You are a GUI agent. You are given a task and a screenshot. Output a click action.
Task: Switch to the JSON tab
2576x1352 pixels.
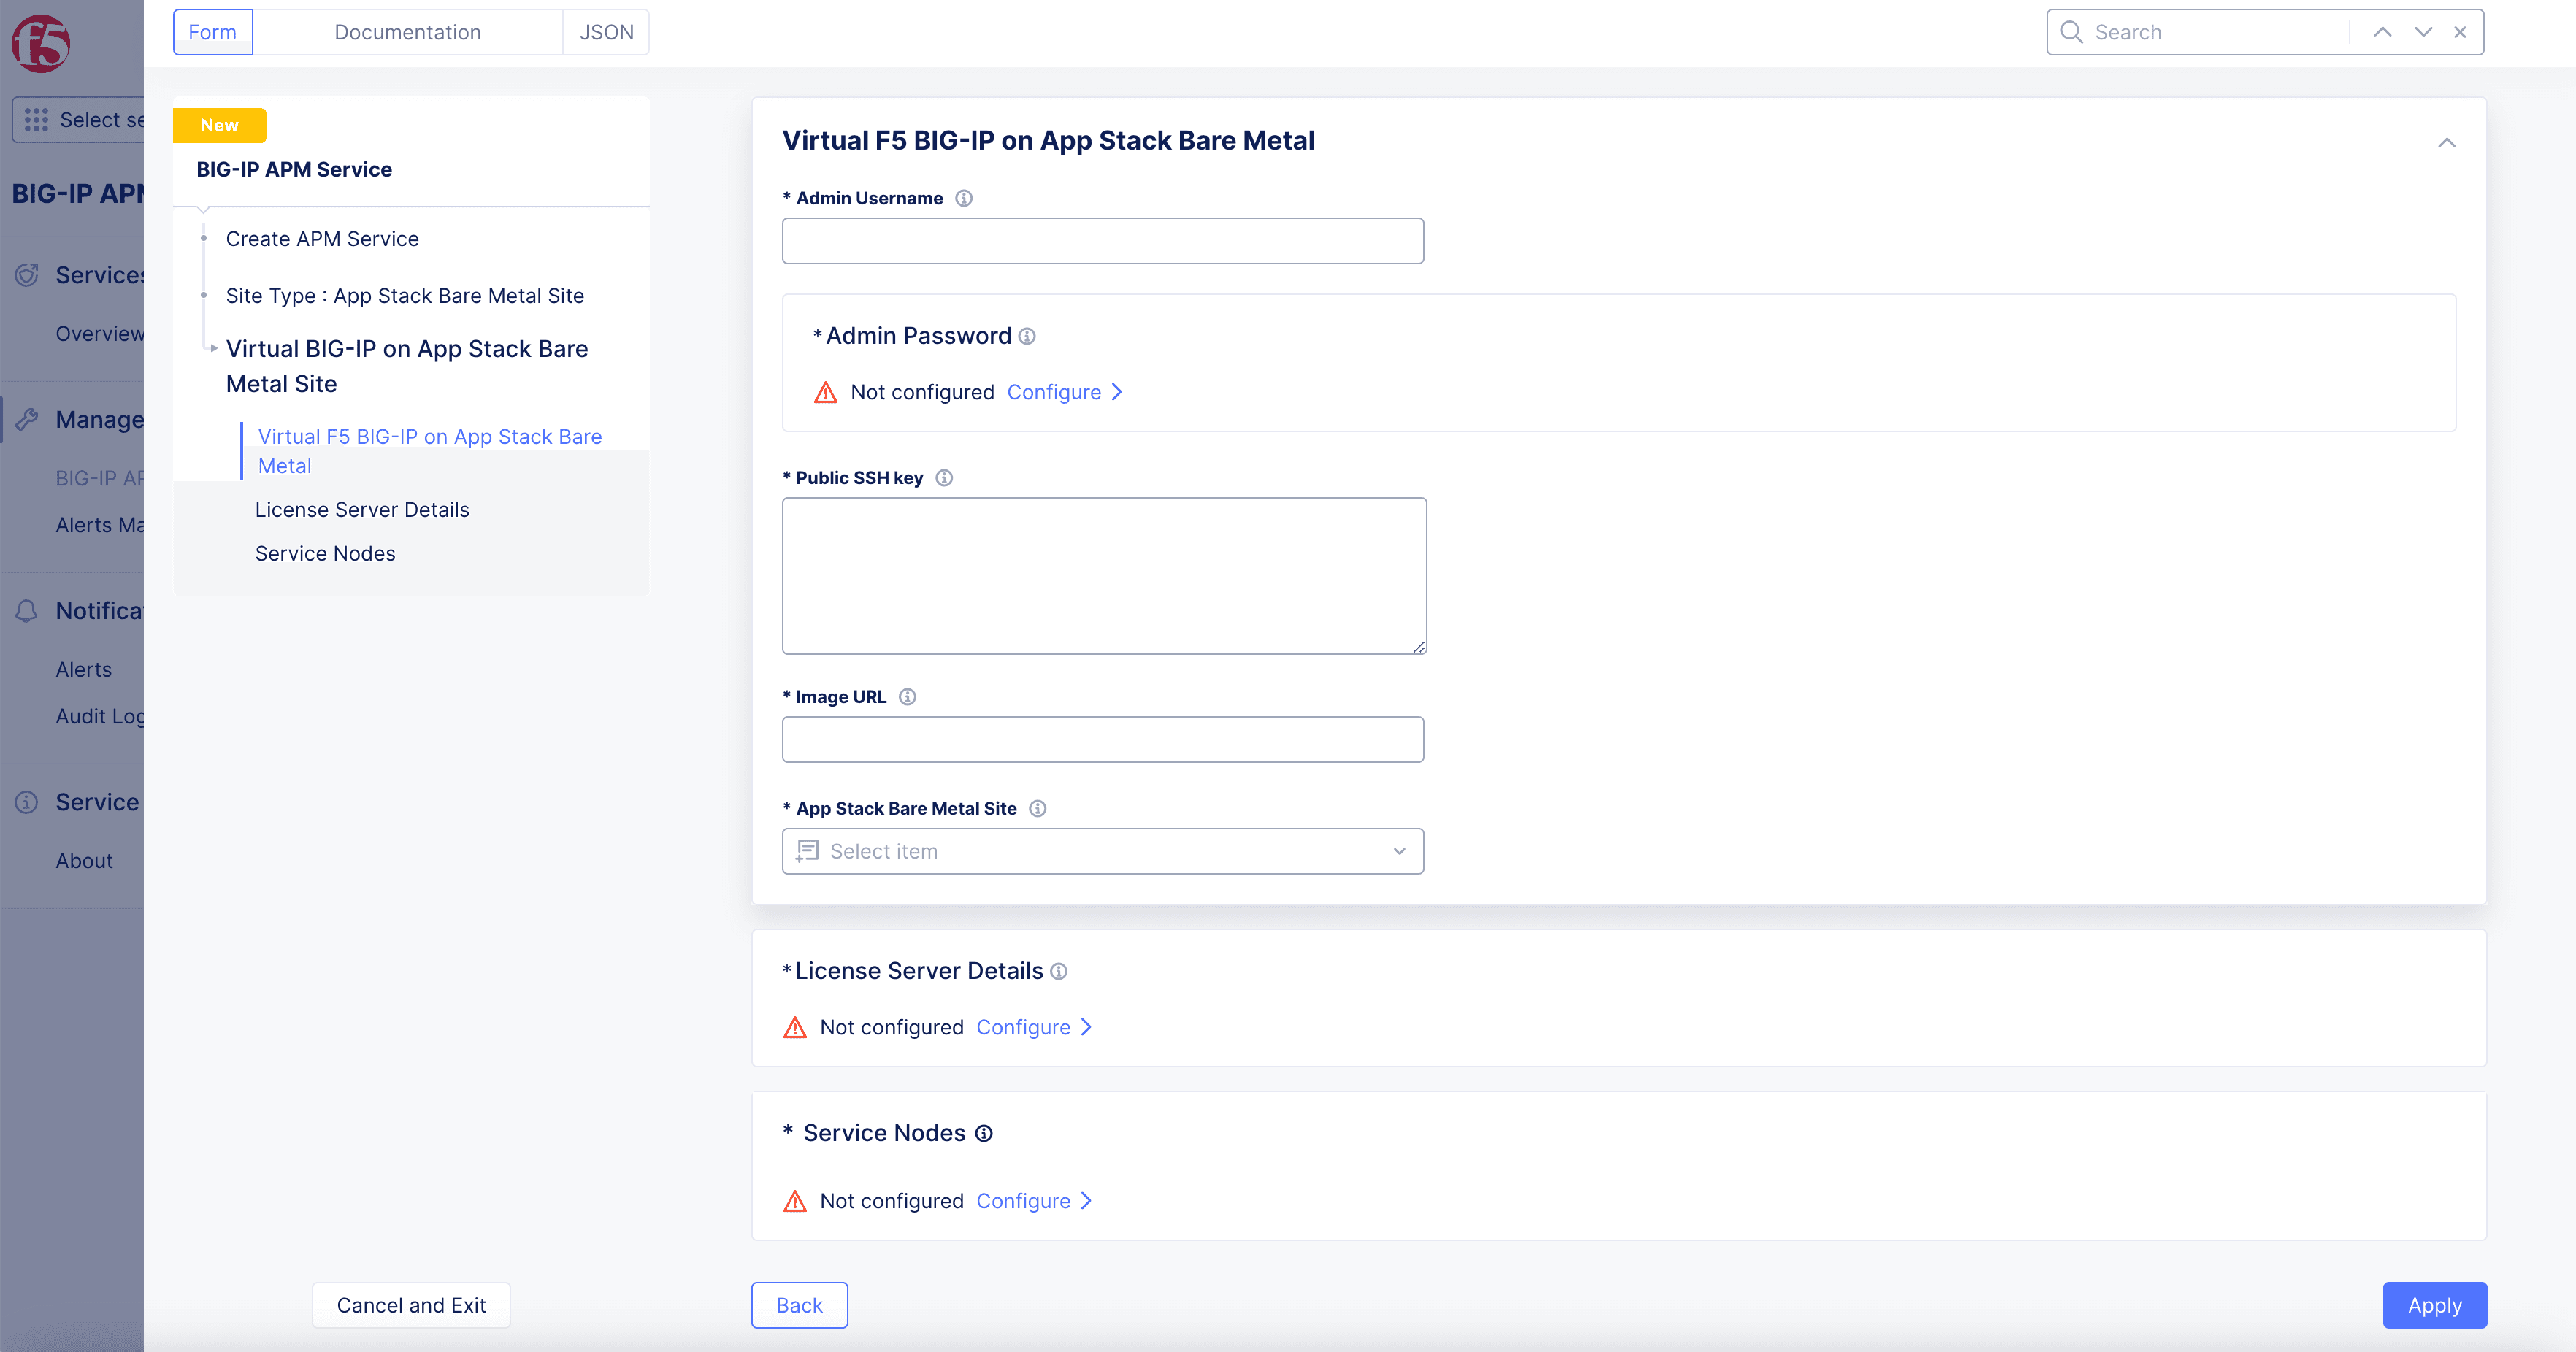[x=606, y=32]
